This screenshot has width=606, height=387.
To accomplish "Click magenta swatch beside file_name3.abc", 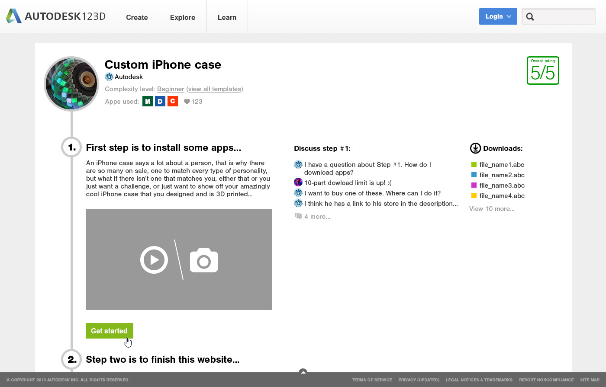I will coord(474,185).
